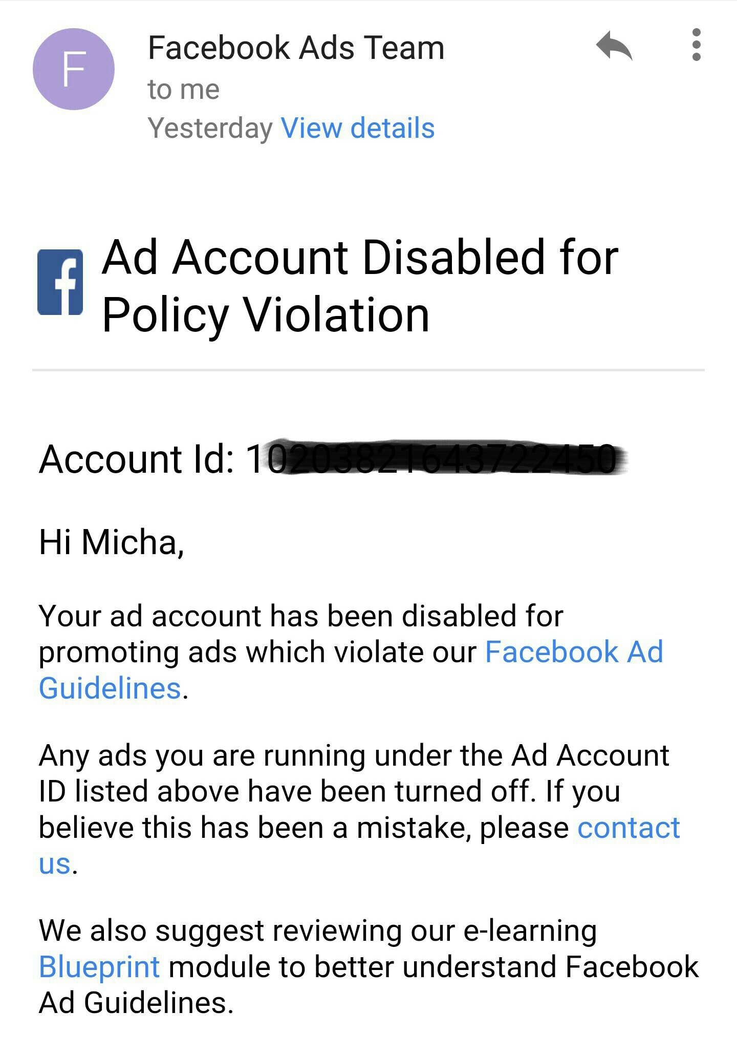Open the Blueprint e-learning link
737x1055 pixels.
(x=99, y=967)
